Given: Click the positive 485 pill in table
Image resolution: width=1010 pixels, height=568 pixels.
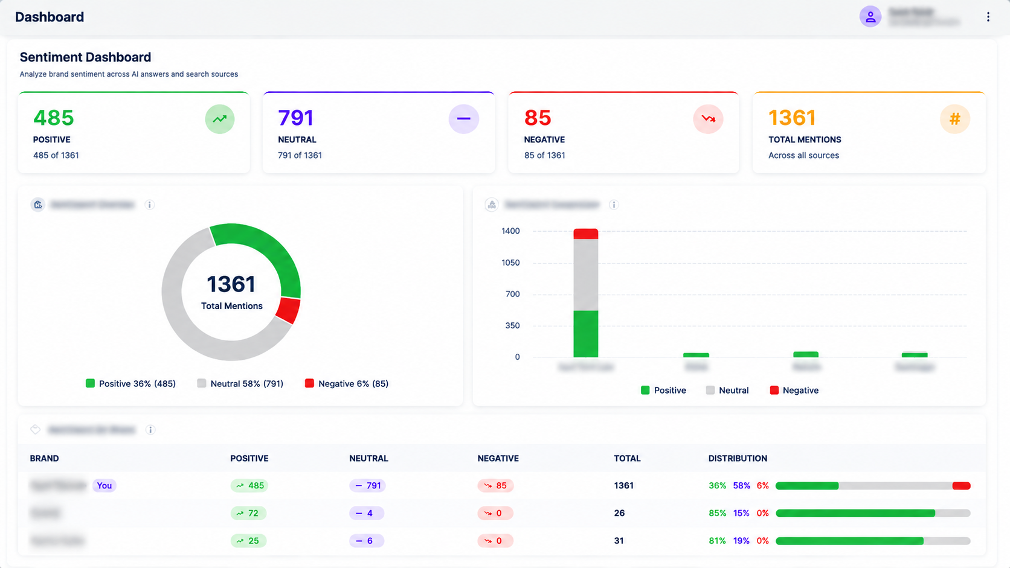Looking at the screenshot, I should 249,485.
